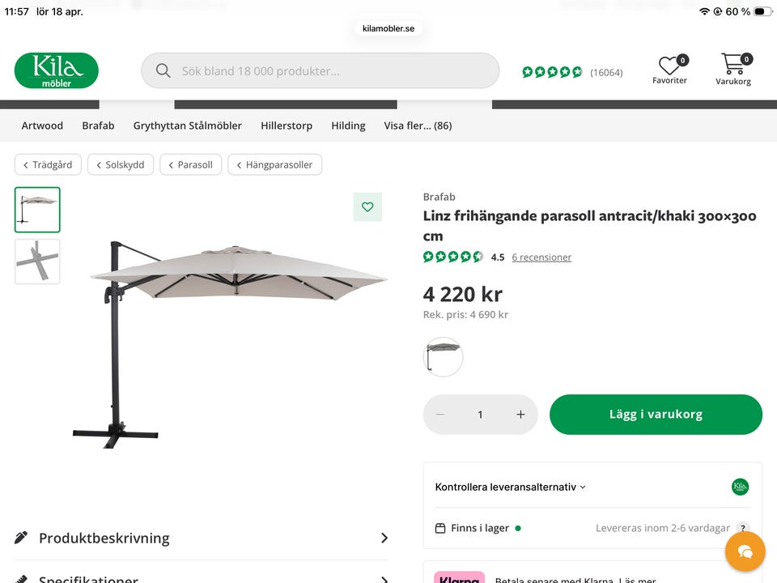
Task: Click the search magnifying glass icon
Action: [x=163, y=70]
